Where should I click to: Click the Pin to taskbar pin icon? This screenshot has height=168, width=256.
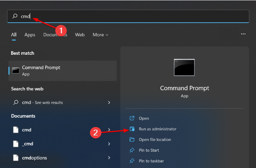[x=132, y=161]
